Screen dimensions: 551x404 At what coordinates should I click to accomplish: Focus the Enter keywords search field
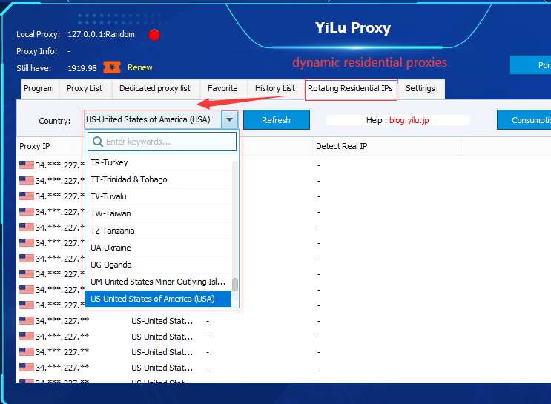[167, 142]
